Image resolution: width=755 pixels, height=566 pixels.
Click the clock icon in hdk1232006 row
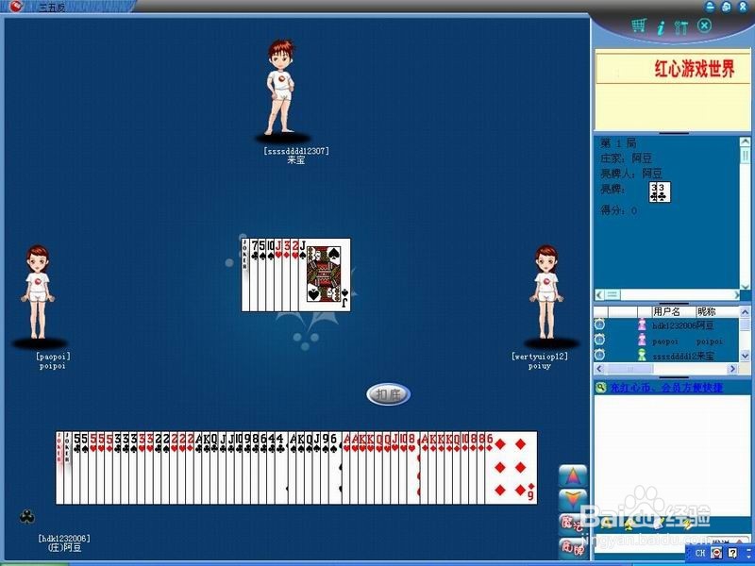(x=599, y=325)
